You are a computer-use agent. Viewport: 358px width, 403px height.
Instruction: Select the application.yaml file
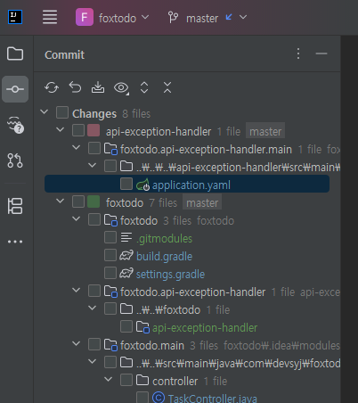coord(187,184)
